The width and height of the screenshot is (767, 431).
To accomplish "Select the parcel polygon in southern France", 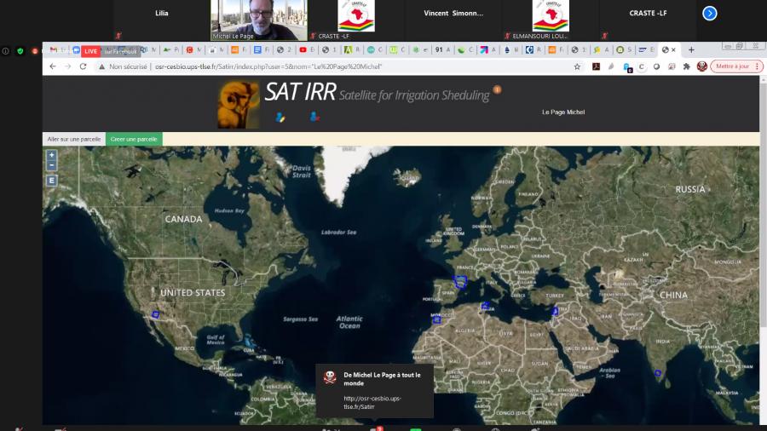I will [460, 281].
